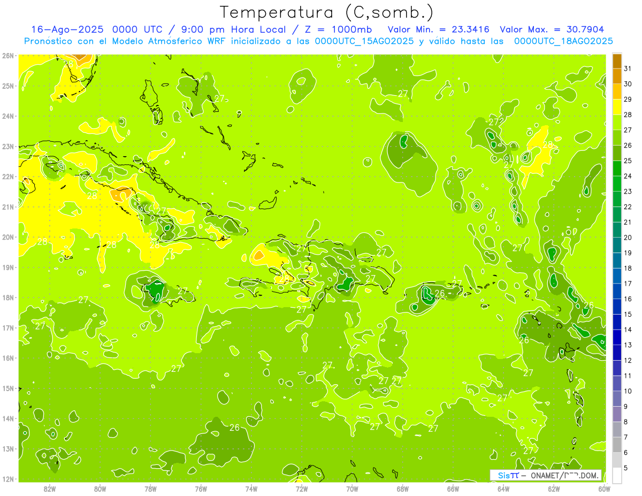
Task: Click the yellow color bar segment between 28 and 29
Action: coord(617,108)
